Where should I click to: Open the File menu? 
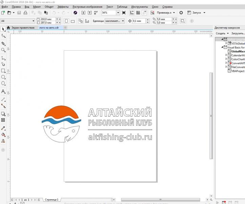(5, 7)
